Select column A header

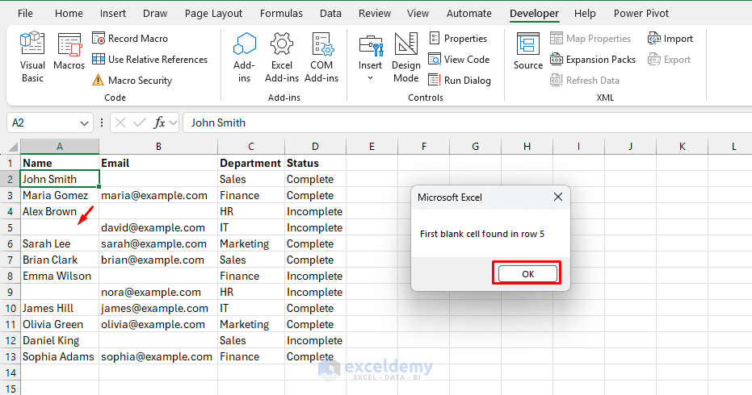pyautogui.click(x=60, y=147)
